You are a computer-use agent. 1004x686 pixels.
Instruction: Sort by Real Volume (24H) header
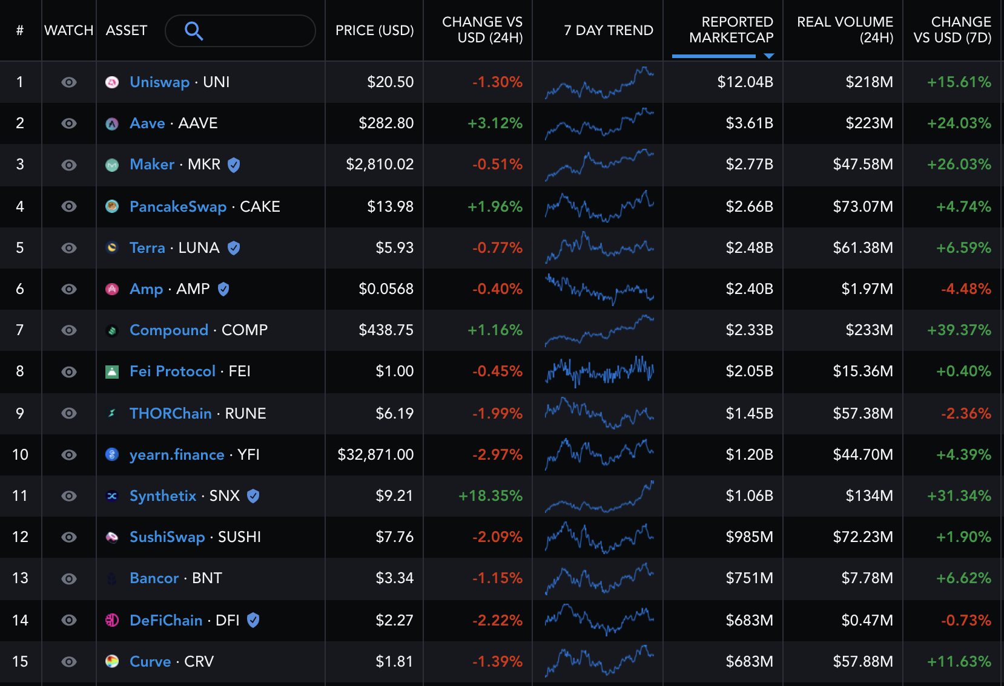845,30
